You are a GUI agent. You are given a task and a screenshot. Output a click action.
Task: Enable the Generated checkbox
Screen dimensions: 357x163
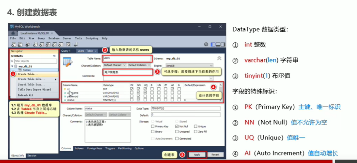click(177, 139)
